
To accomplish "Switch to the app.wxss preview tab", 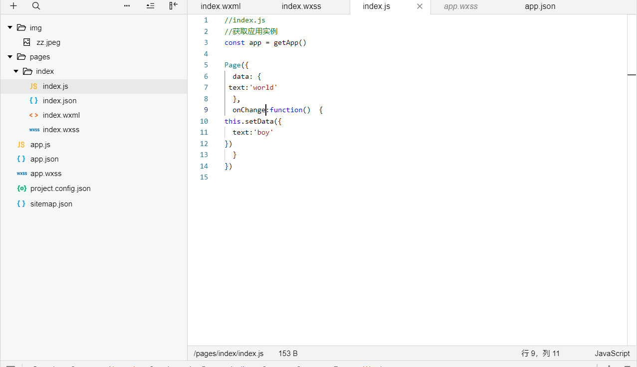I will tap(460, 6).
